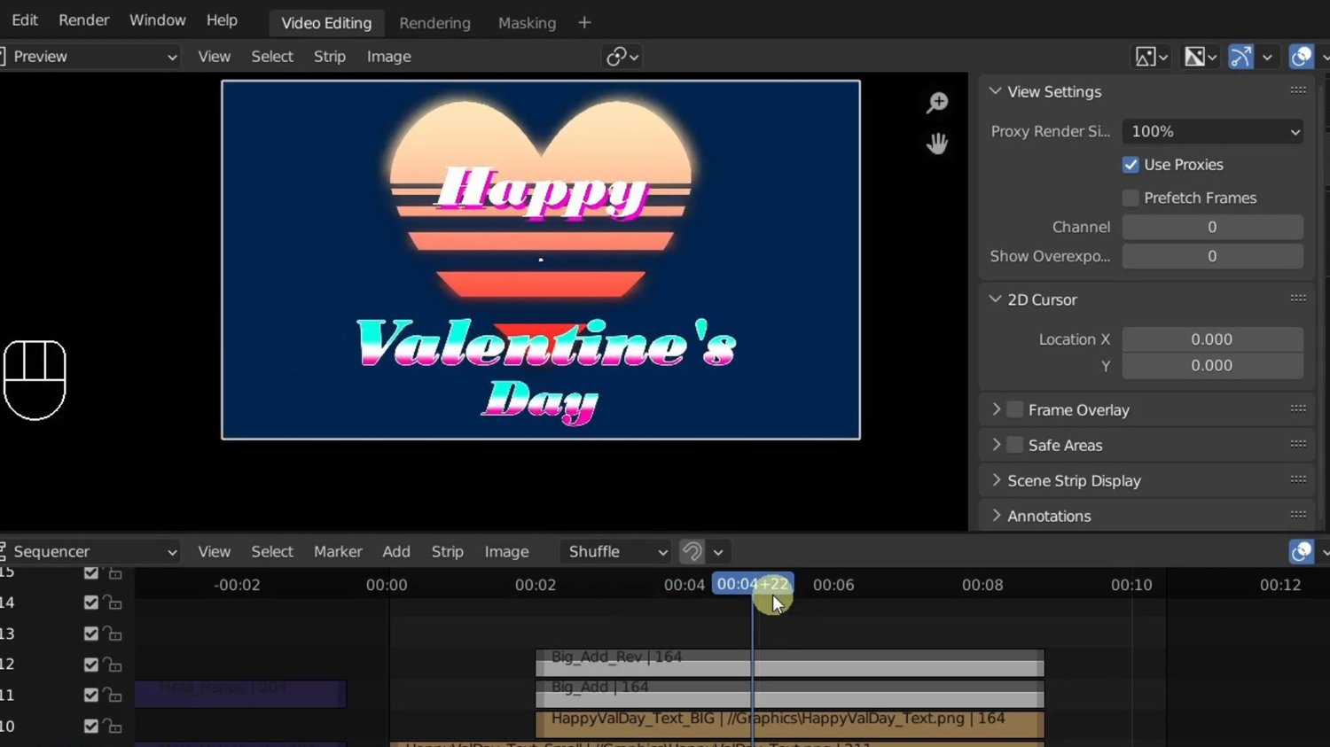Open the Render menu
1330x747 pixels.
coord(84,20)
